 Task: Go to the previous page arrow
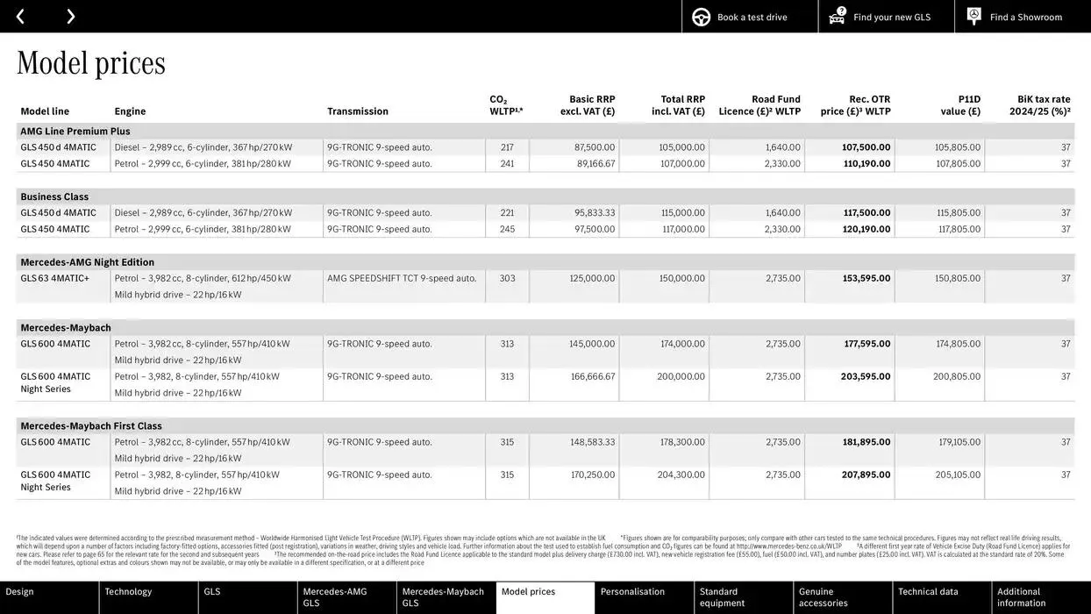[20, 17]
